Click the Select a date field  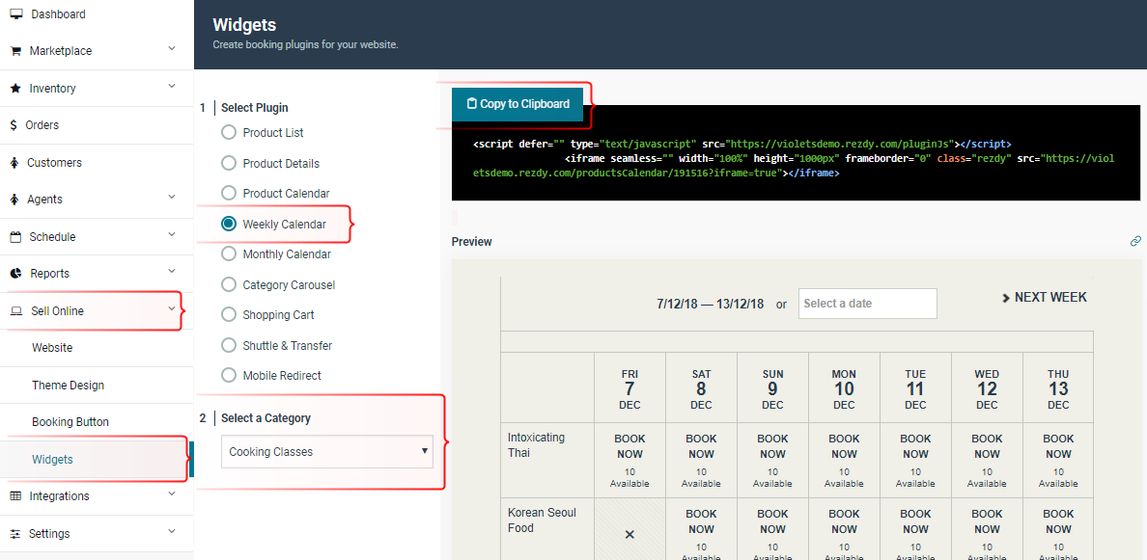867,304
